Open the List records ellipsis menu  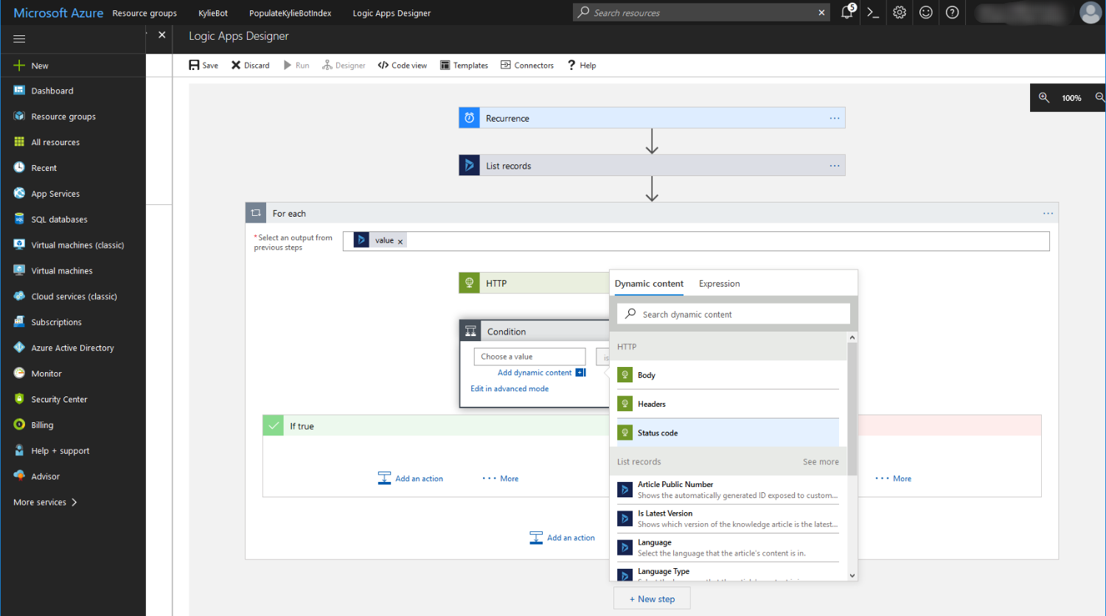point(835,166)
